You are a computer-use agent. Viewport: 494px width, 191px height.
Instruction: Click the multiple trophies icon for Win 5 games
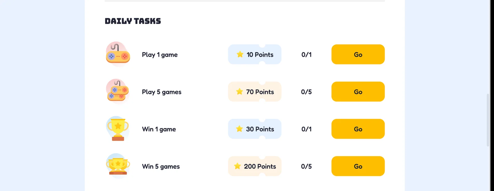tap(118, 166)
